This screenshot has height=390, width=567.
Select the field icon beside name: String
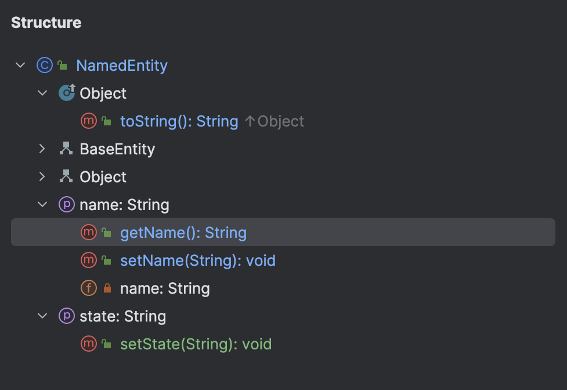pyautogui.click(x=89, y=288)
